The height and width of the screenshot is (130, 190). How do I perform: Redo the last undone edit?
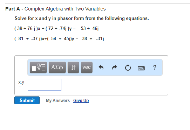coord(114,67)
